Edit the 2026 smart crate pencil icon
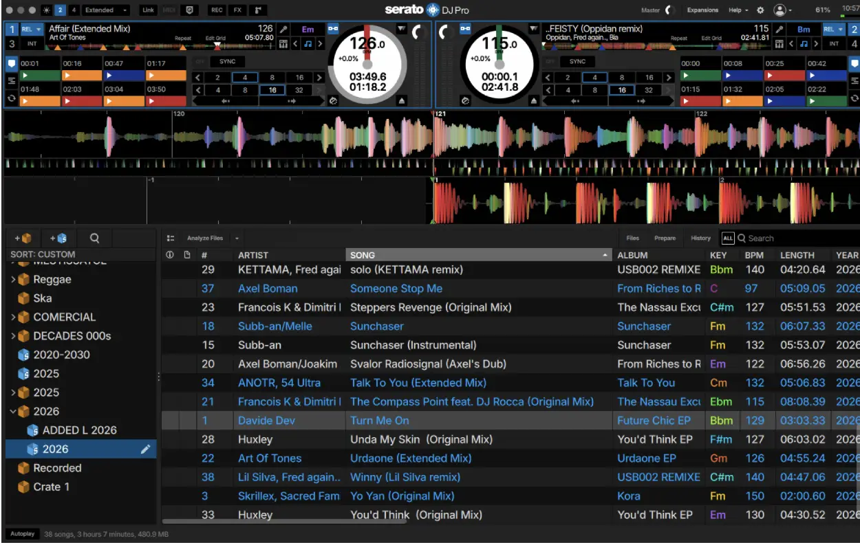 coord(145,449)
